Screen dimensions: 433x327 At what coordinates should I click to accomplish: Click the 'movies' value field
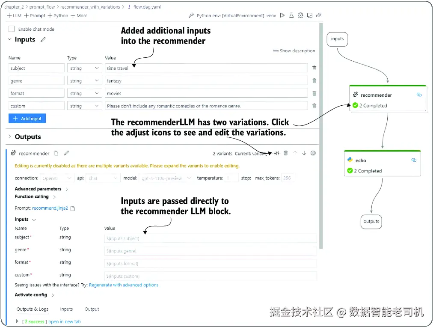pyautogui.click(x=206, y=93)
